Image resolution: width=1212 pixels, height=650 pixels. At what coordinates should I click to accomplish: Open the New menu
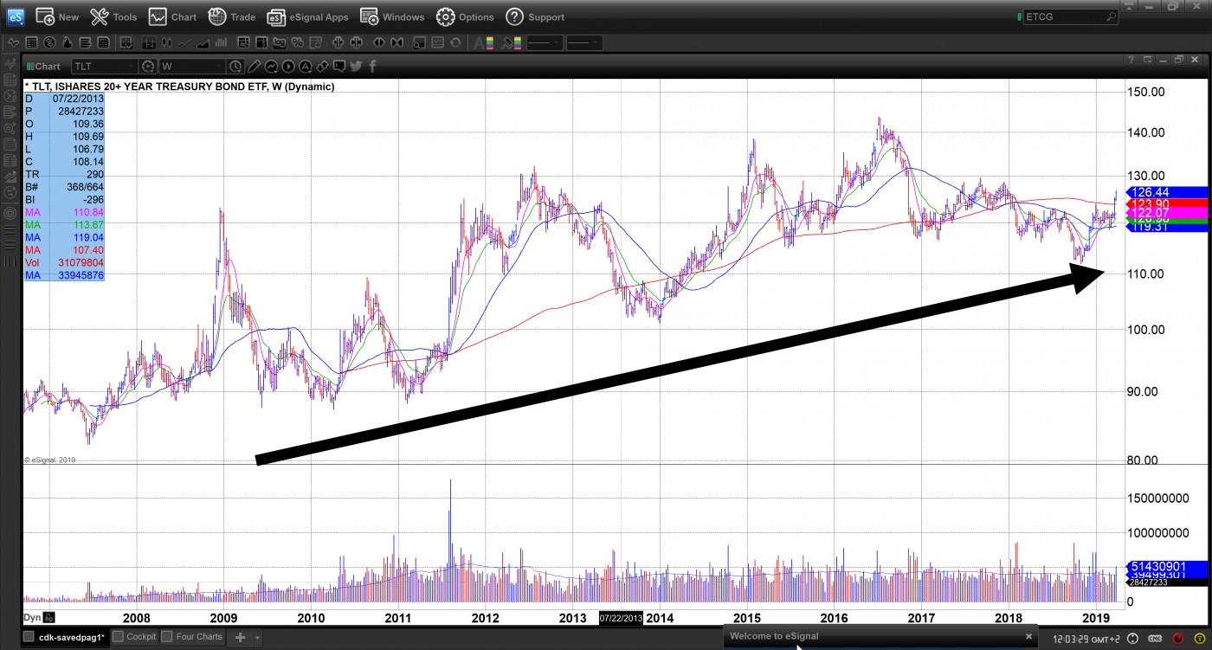coord(57,16)
